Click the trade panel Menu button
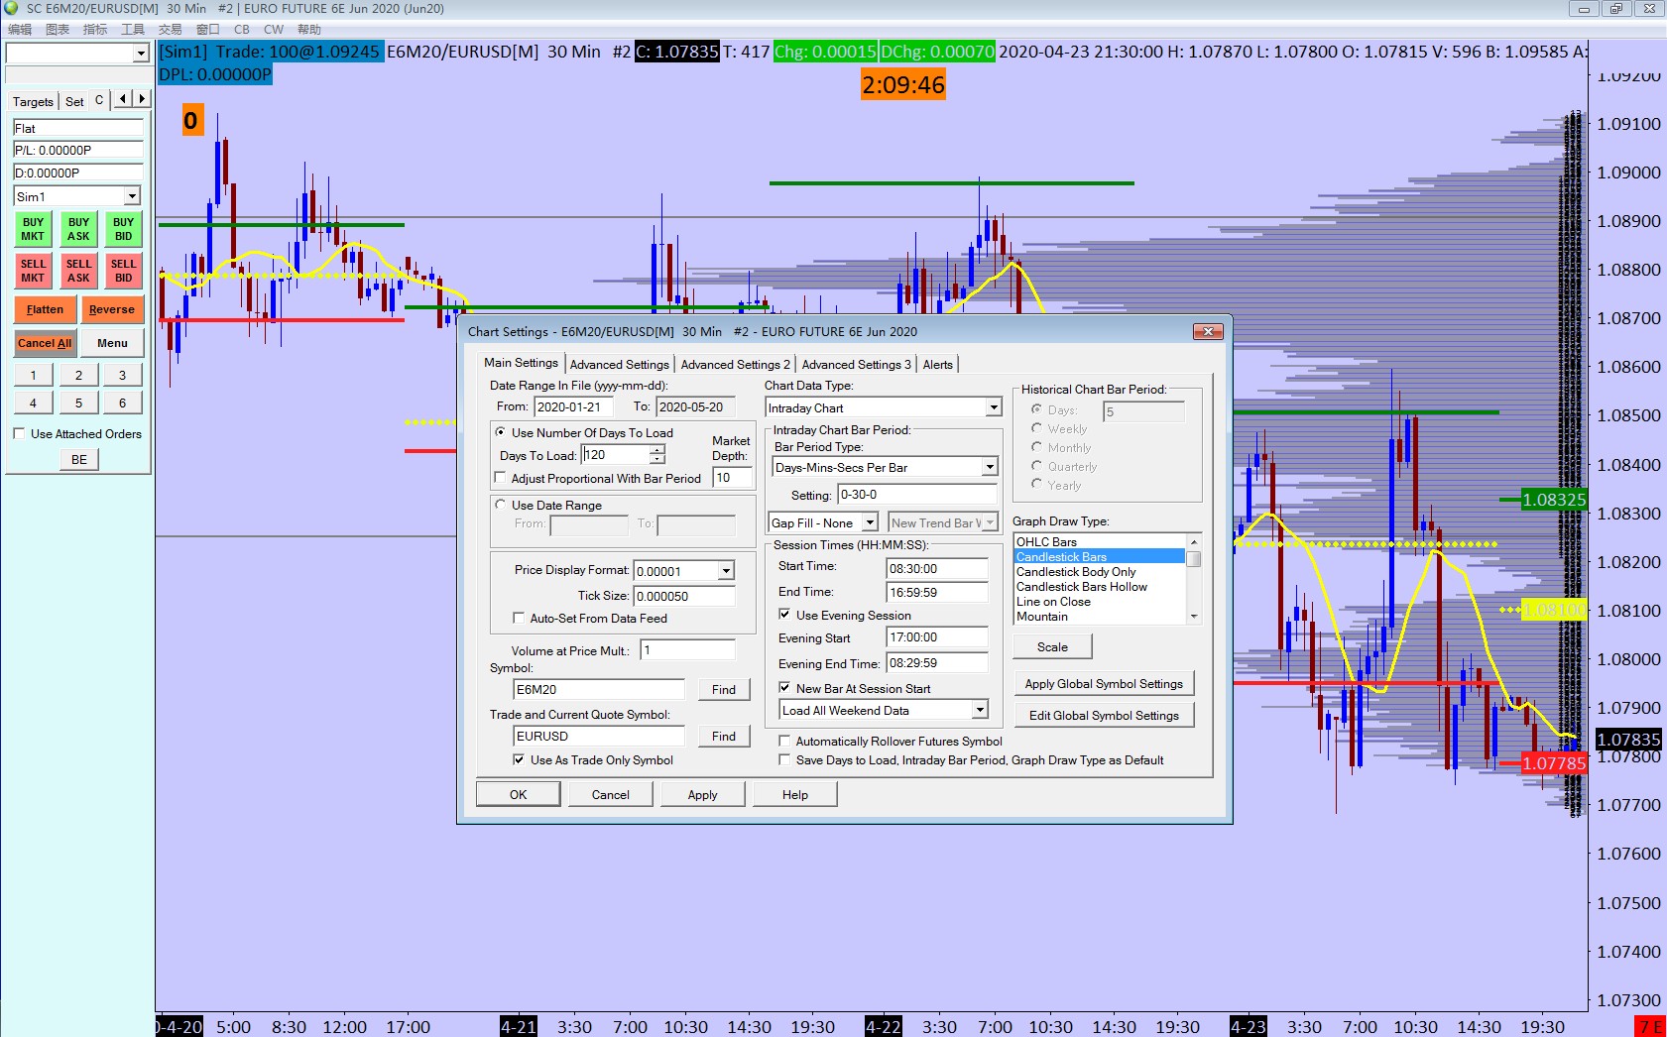The image size is (1667, 1037). coord(112,343)
